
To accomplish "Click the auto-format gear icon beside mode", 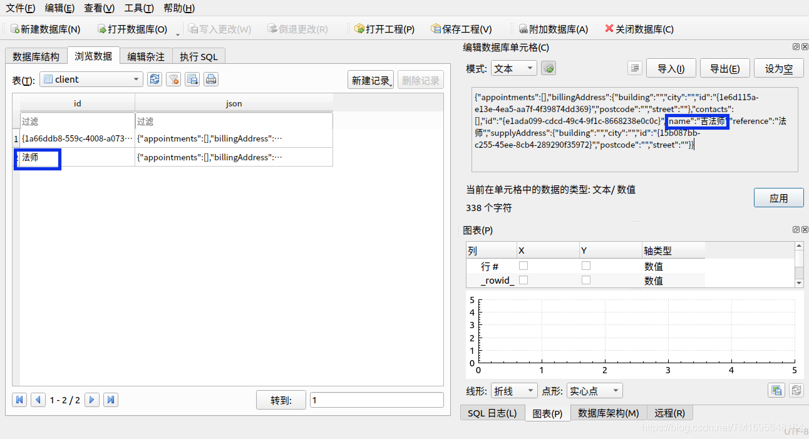I will coord(549,68).
